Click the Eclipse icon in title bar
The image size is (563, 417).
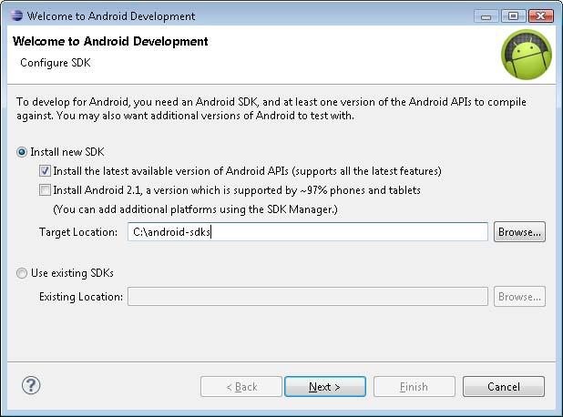point(16,15)
